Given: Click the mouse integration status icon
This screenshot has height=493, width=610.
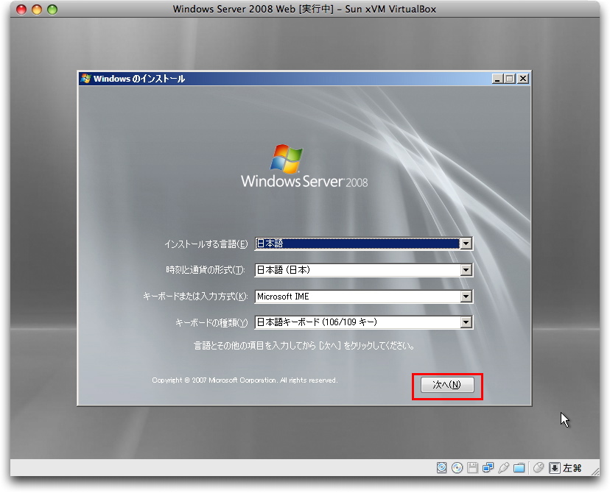Looking at the screenshot, I should tap(539, 467).
